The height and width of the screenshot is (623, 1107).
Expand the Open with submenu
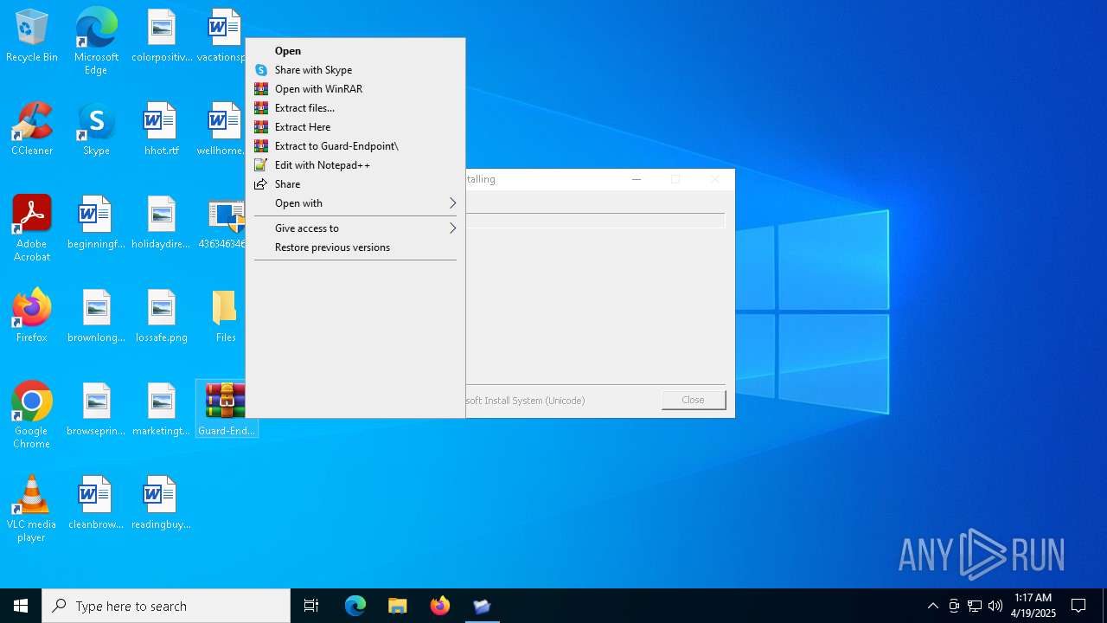coord(355,203)
